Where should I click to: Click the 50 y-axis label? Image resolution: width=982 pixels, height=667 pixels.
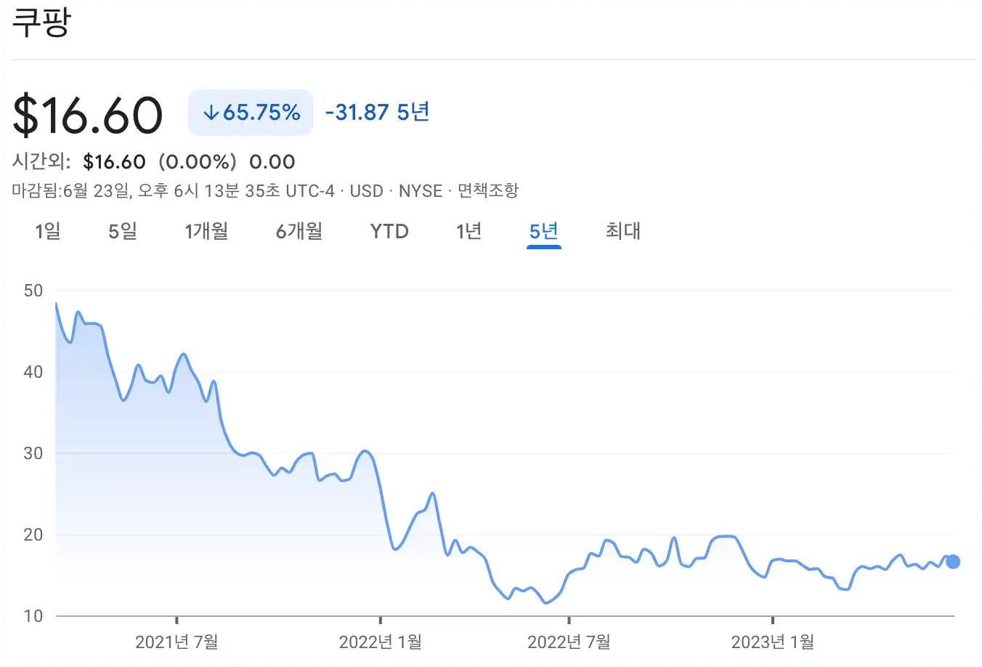point(33,291)
